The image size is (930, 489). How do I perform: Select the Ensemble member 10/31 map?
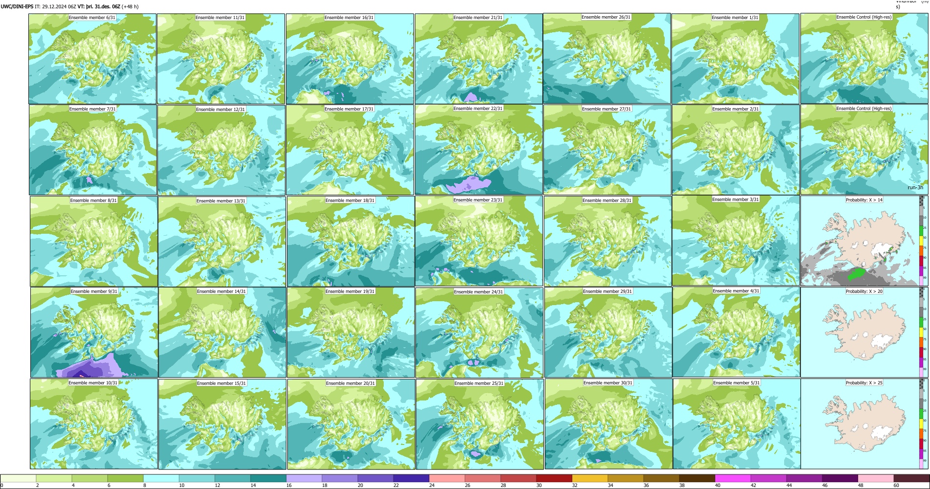(94, 424)
